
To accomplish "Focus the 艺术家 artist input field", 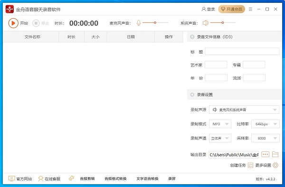I will tap(216, 65).
